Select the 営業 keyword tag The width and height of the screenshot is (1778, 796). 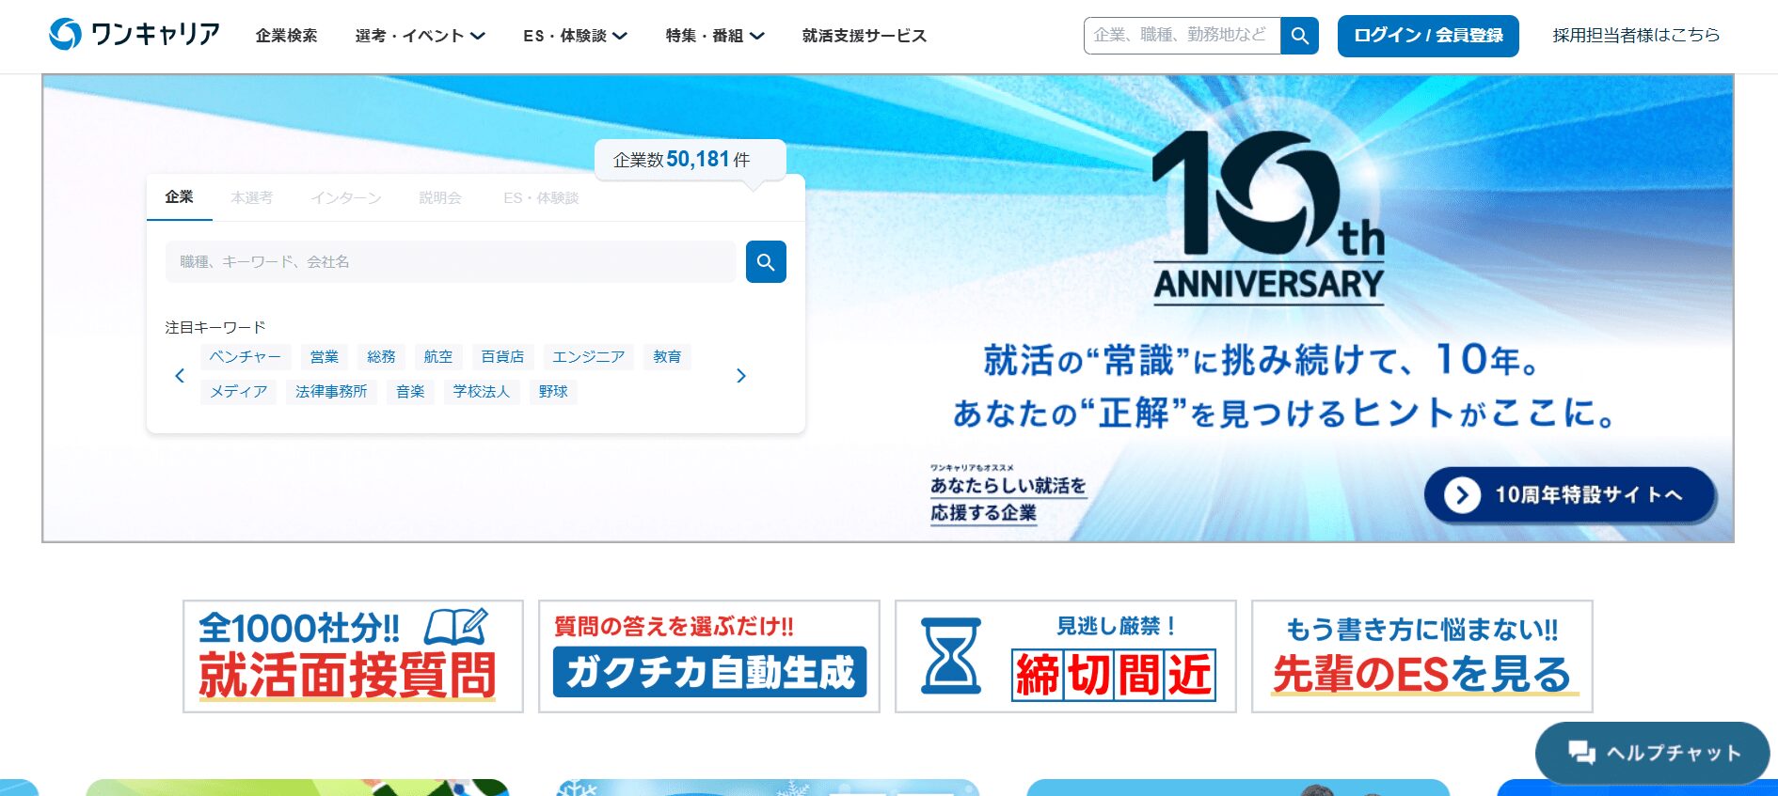pos(325,357)
